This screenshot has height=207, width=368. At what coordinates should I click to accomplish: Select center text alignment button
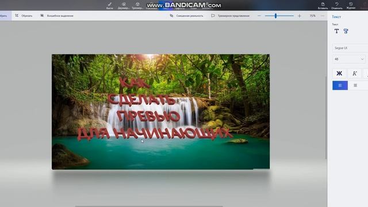click(355, 86)
